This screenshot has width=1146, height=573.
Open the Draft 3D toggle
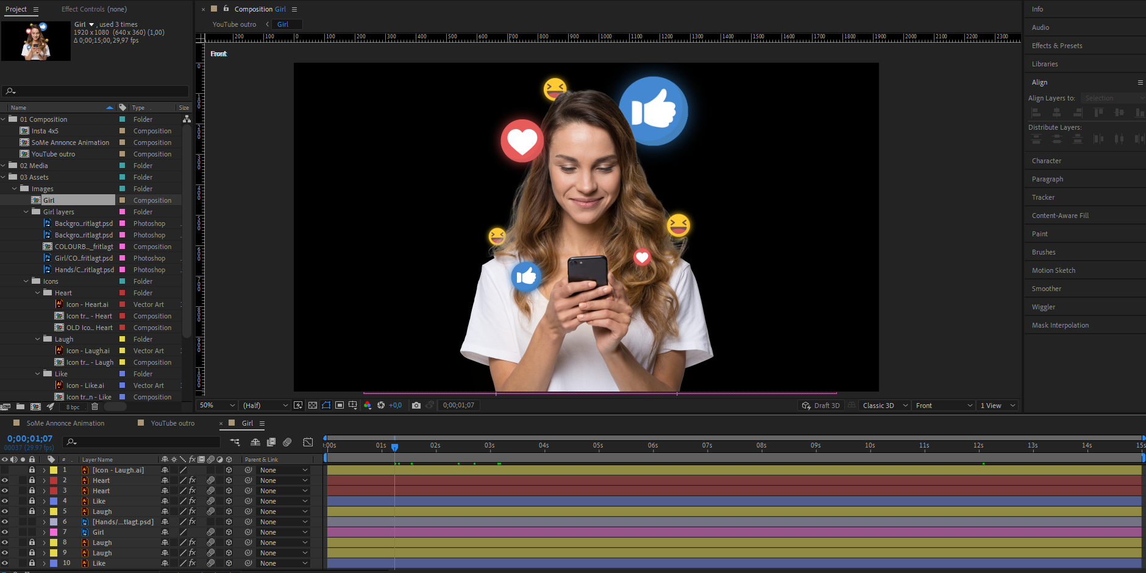point(820,406)
